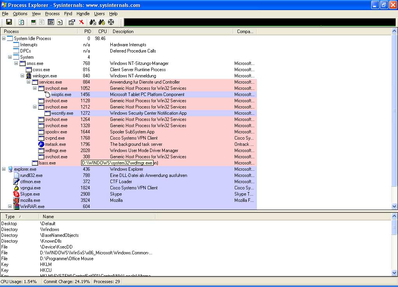Collapse the System tree node

pos(10,57)
